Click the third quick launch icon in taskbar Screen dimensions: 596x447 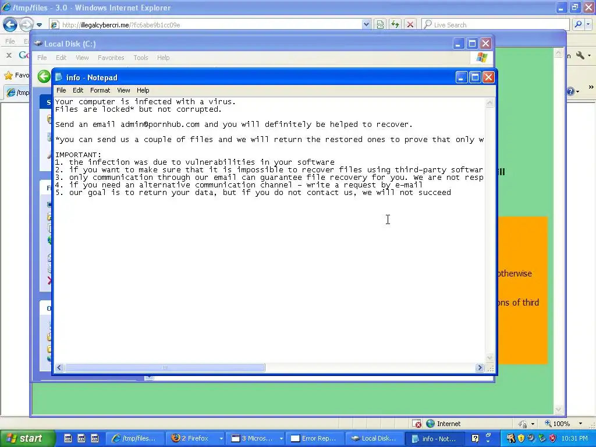(x=95, y=438)
